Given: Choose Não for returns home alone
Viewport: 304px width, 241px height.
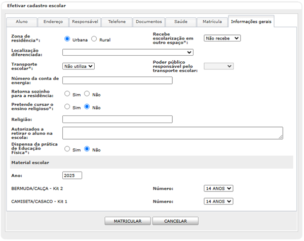Looking at the screenshot, I should (x=87, y=94).
